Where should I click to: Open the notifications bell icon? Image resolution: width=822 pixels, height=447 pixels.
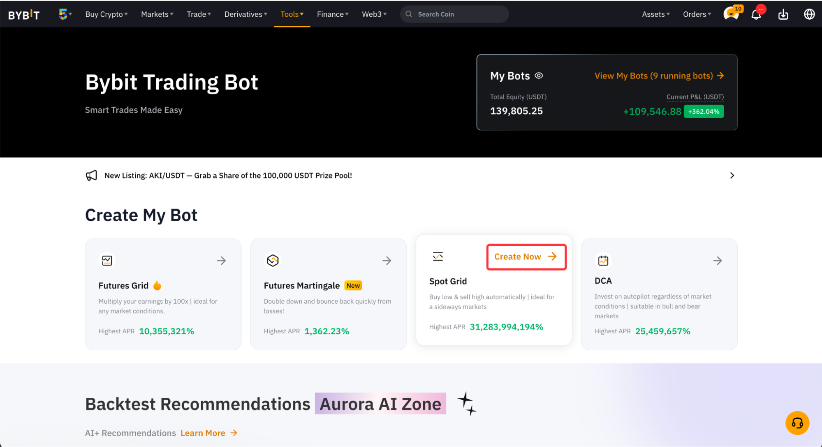(x=756, y=14)
